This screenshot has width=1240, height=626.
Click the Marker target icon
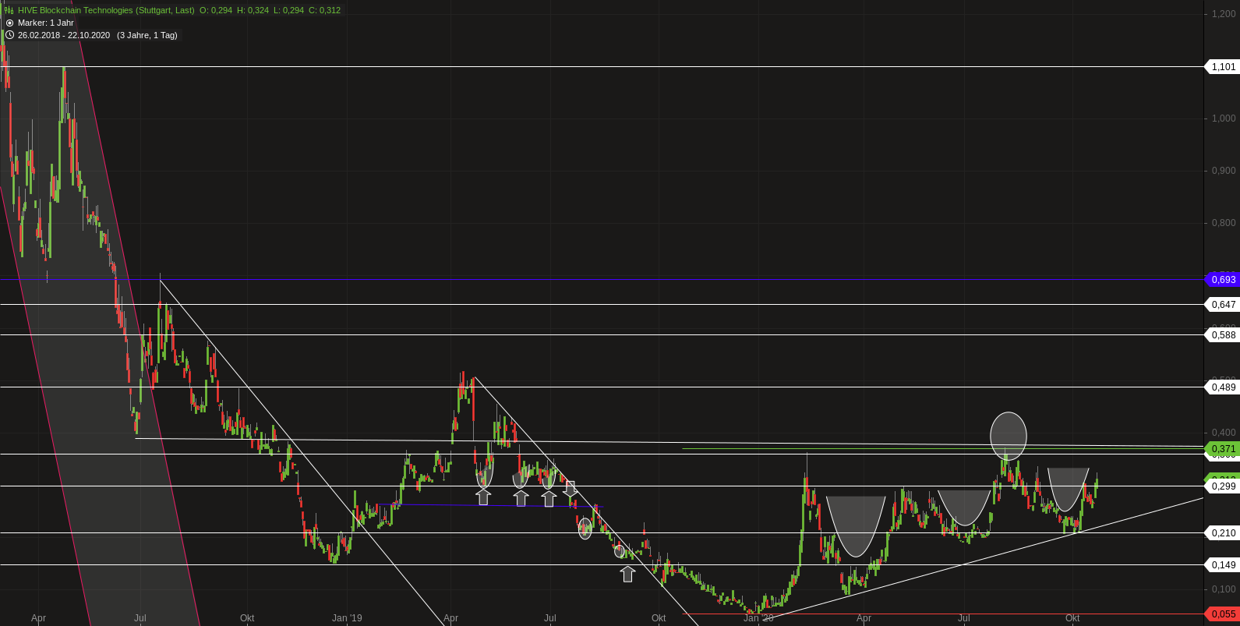click(9, 23)
